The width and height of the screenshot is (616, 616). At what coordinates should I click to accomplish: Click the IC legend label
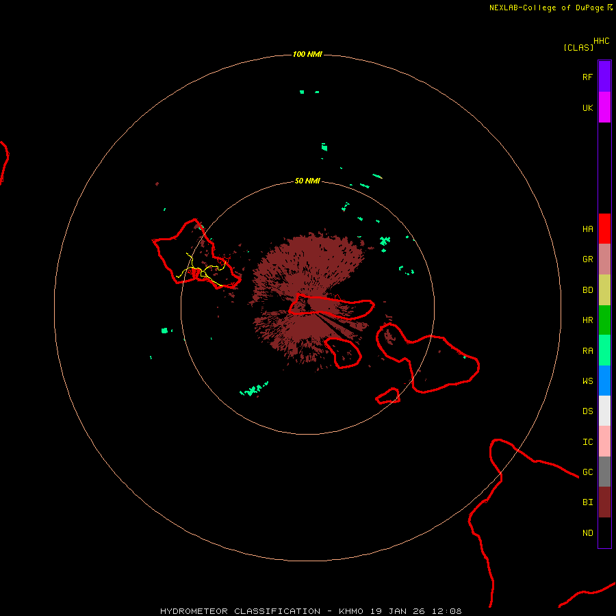point(587,442)
